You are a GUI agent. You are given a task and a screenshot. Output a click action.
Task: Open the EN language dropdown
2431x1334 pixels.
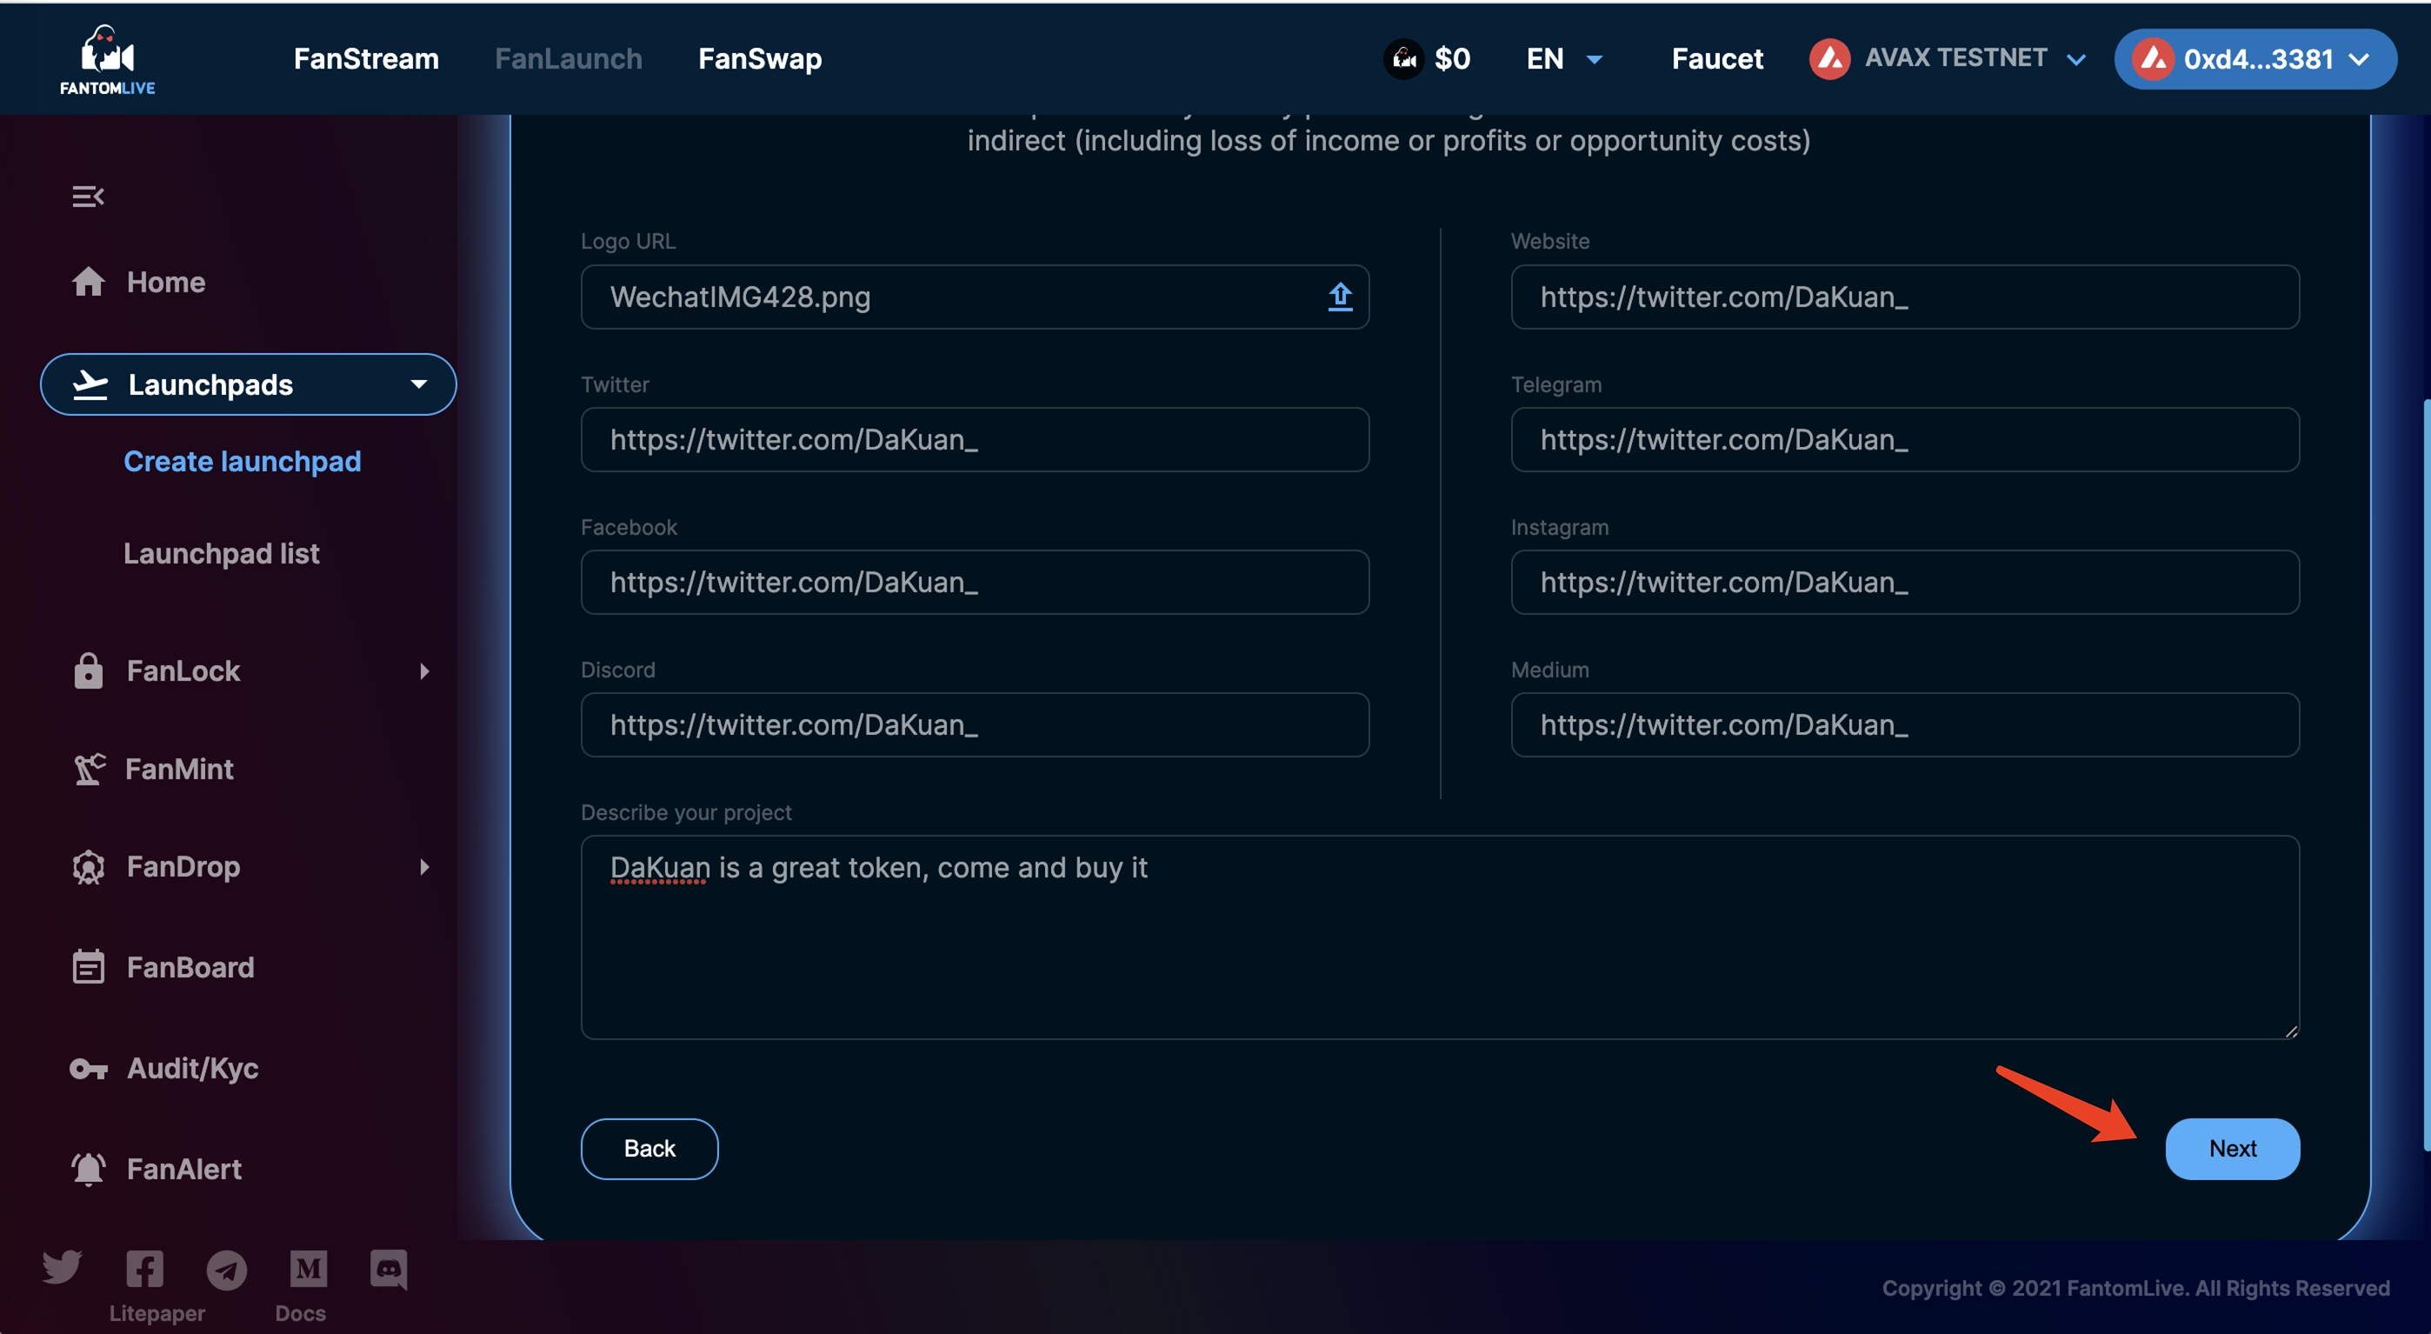(1564, 59)
